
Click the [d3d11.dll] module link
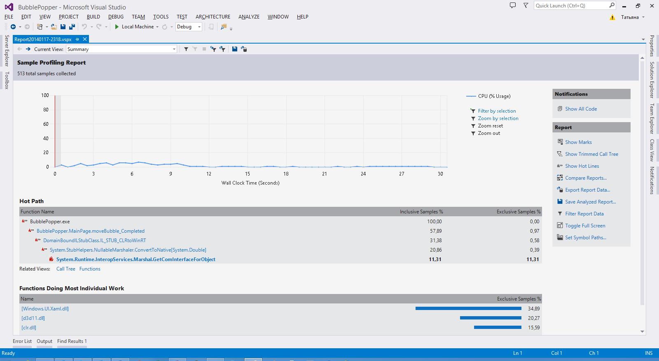click(33, 318)
